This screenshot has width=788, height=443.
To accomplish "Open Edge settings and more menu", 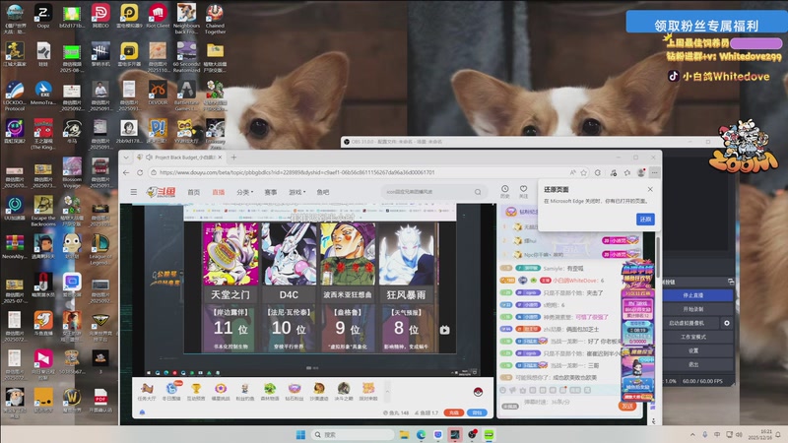I will coord(654,172).
